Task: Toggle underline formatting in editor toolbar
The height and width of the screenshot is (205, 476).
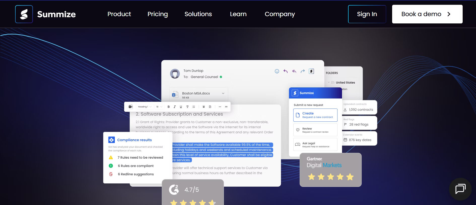Action: pyautogui.click(x=181, y=107)
